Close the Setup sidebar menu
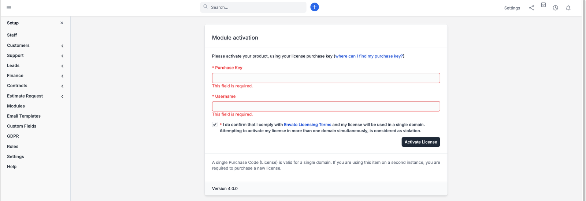 [x=62, y=23]
